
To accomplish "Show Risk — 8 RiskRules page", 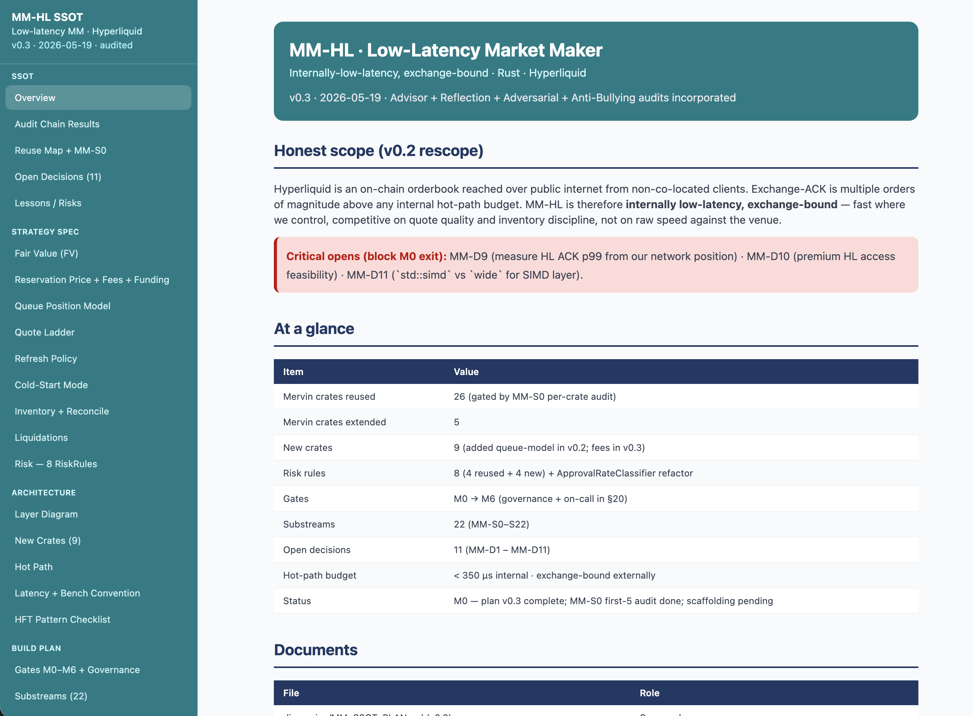I will 98,464.
